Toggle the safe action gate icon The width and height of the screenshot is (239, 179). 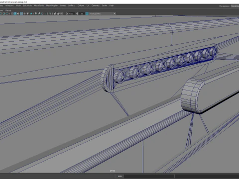3,13
